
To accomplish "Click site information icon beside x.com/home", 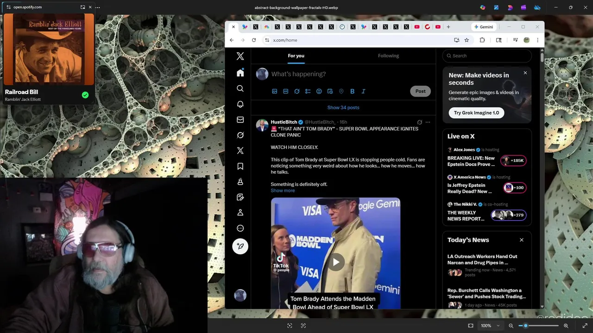I will [267, 40].
